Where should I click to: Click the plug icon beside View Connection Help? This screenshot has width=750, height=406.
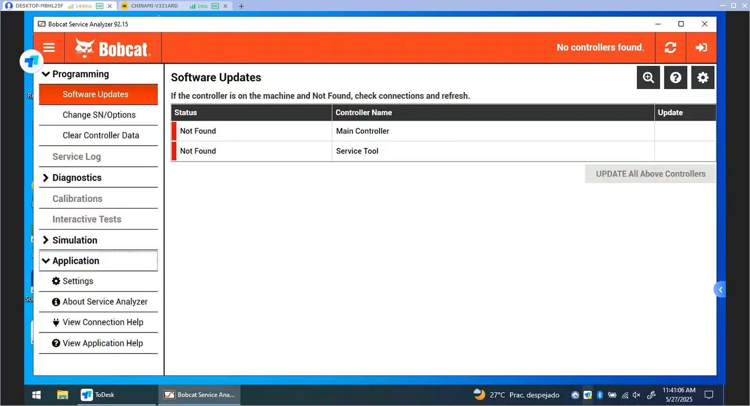click(56, 322)
